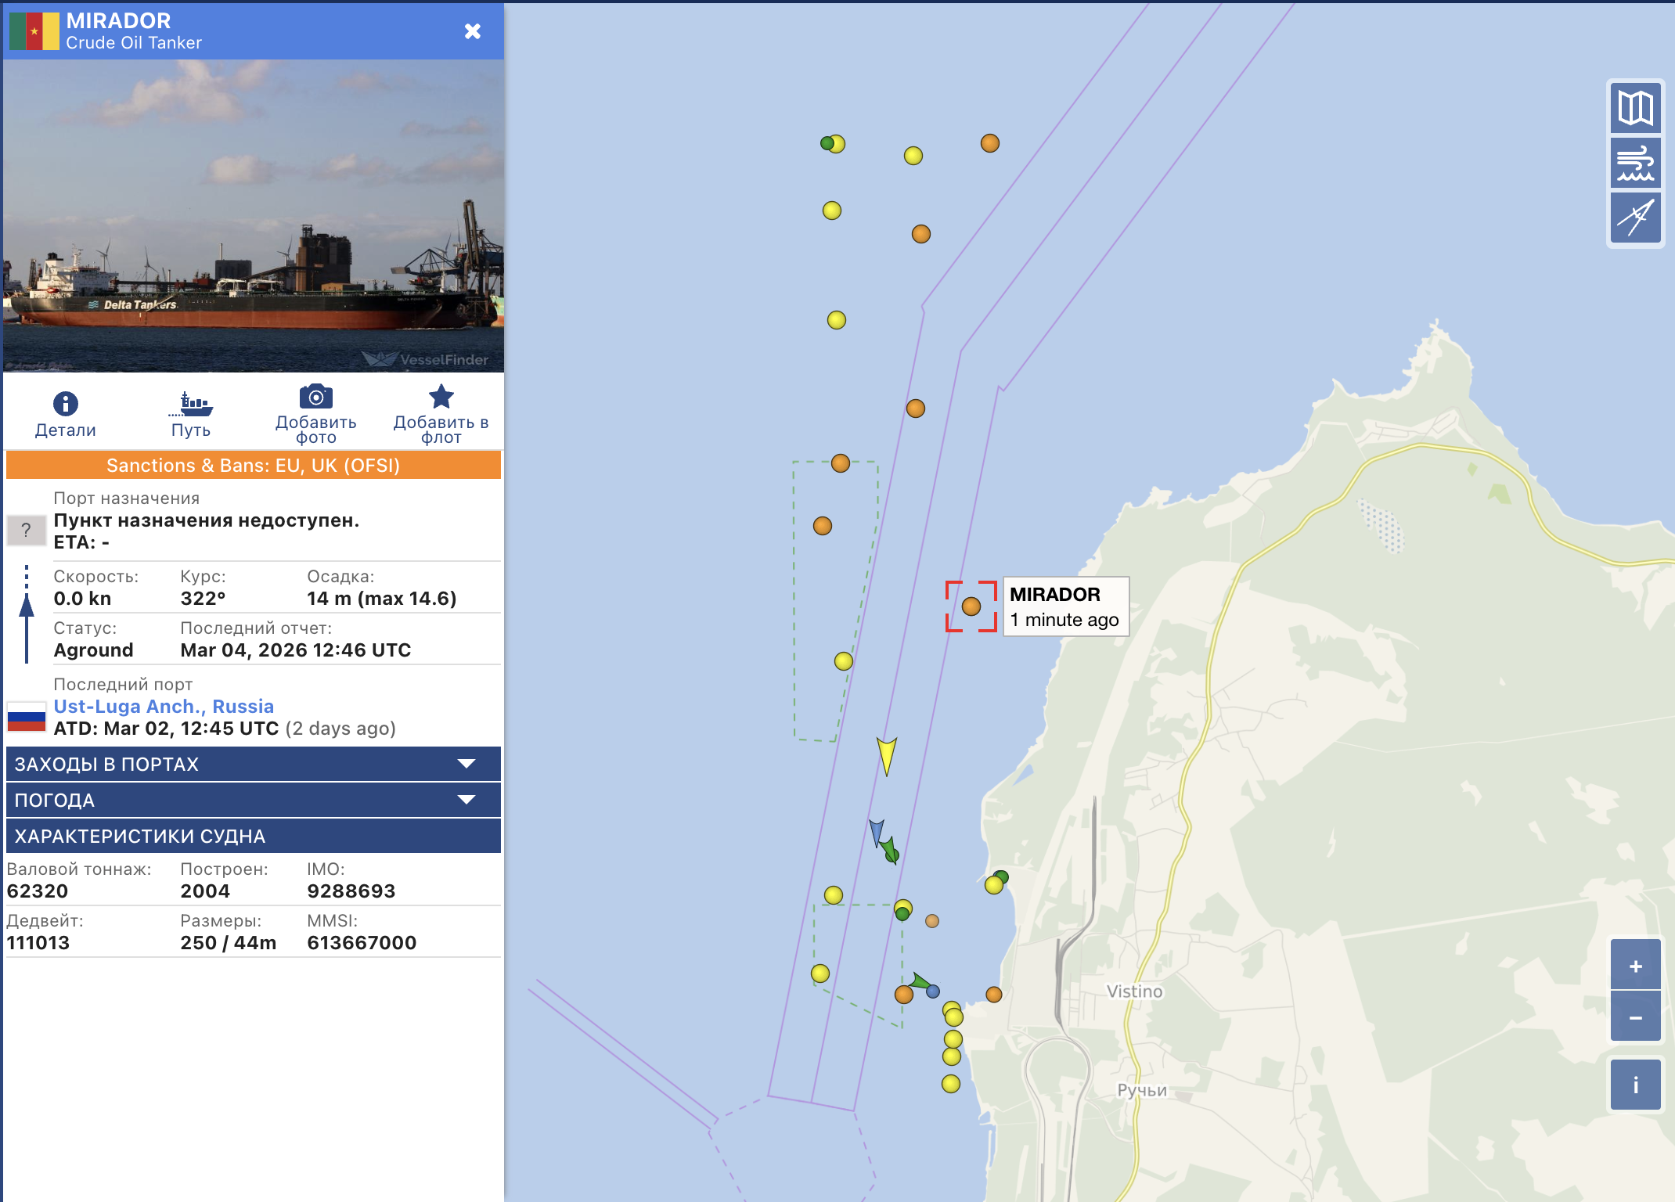Toggle the wind and waves weather layer
The width and height of the screenshot is (1675, 1202).
point(1635,164)
